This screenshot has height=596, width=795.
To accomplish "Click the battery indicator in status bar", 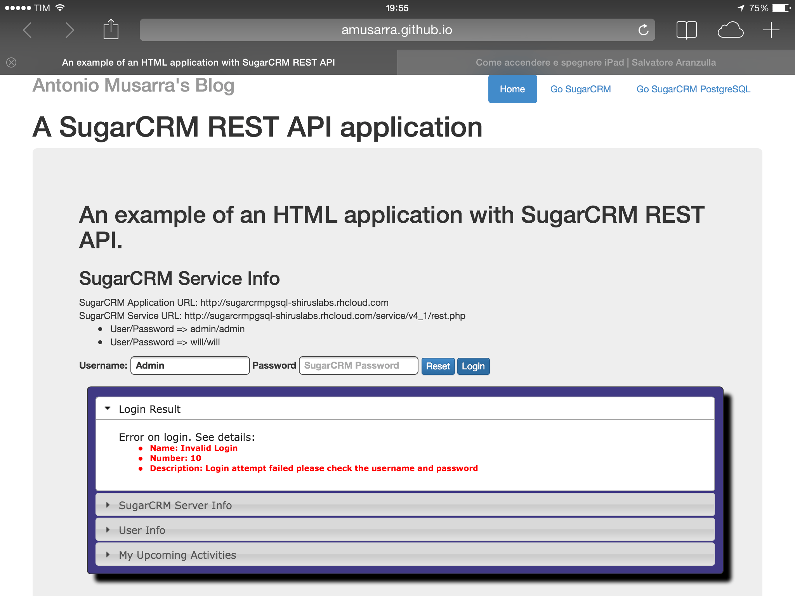I will [x=781, y=8].
